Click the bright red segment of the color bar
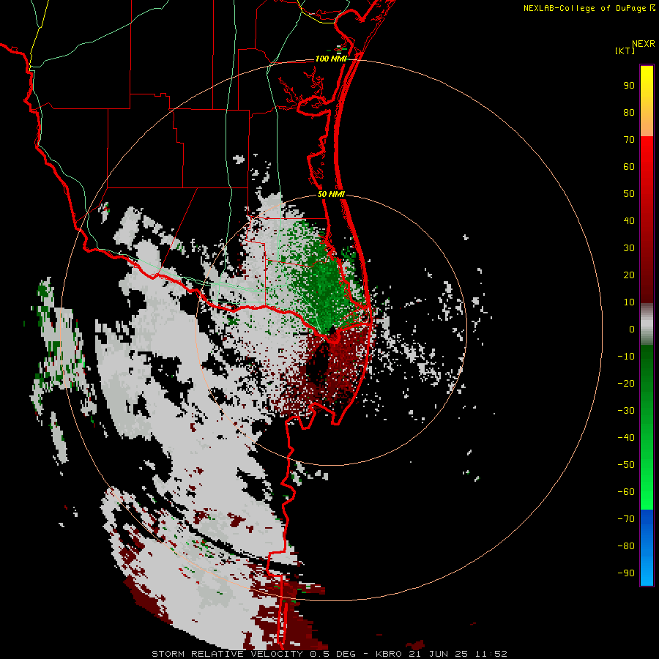The width and height of the screenshot is (659, 659). [647, 176]
